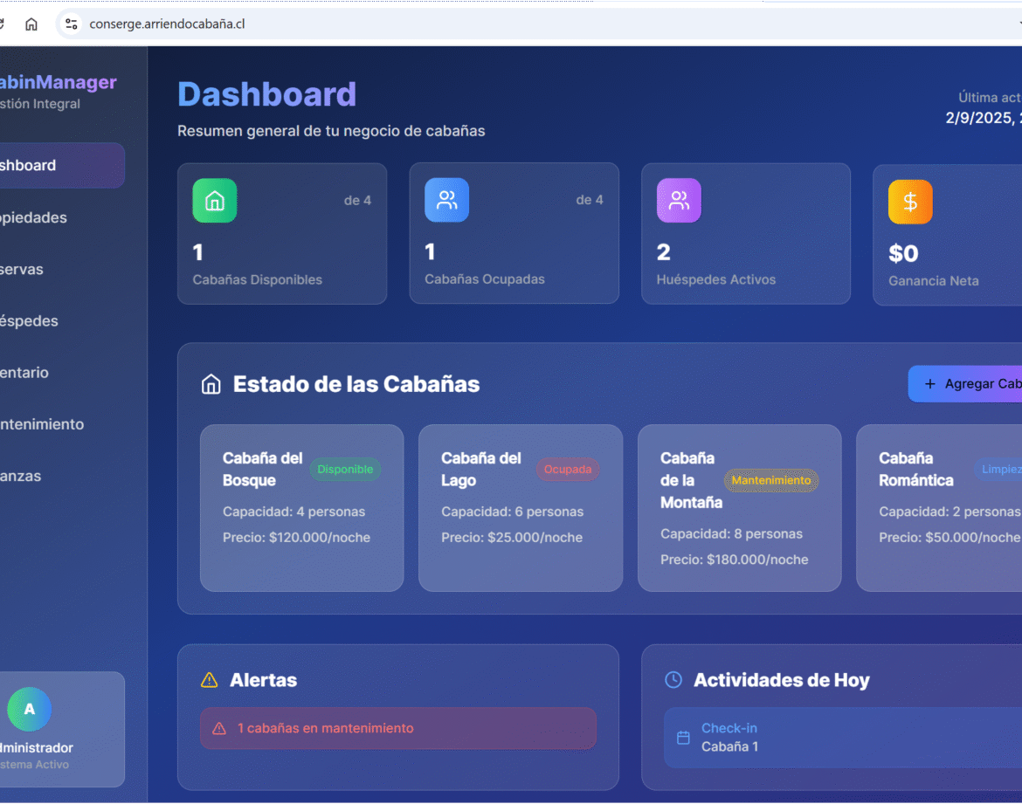Click the calendar icon in Check-in activity

tap(683, 738)
